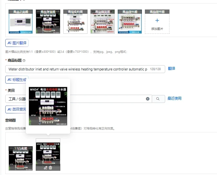Viewport: 217px width, 175px height.
Task: Click the category search magnifier icon
Action: [x=158, y=99]
